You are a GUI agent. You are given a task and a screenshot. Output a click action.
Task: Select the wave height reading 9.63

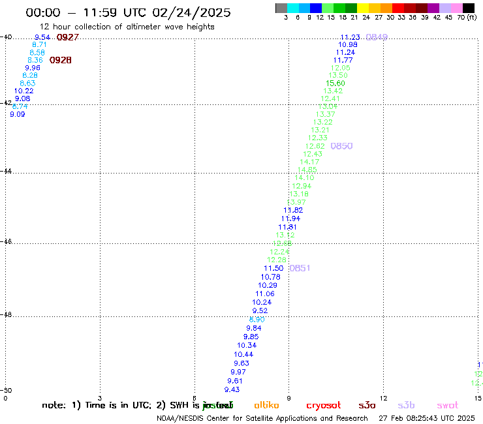point(241,363)
